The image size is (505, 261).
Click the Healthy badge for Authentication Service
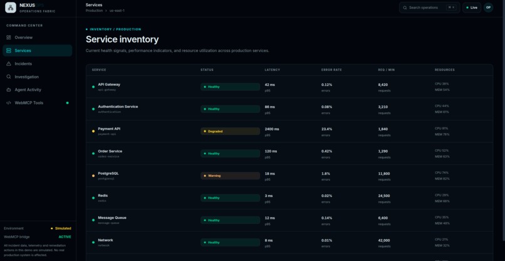pyautogui.click(x=231, y=109)
